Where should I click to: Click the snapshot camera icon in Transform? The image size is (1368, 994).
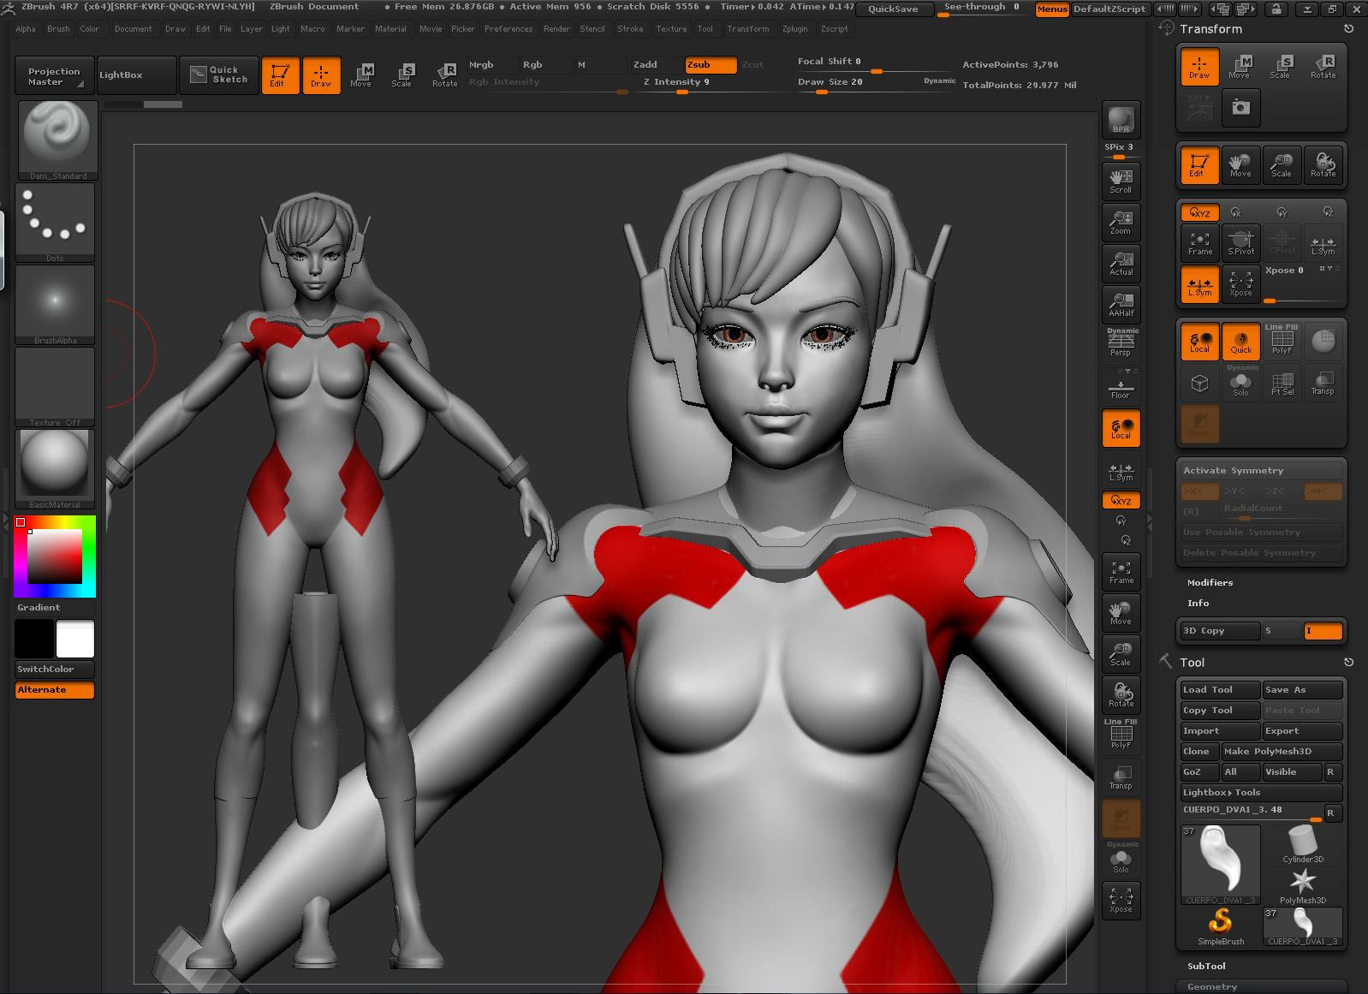coord(1240,108)
